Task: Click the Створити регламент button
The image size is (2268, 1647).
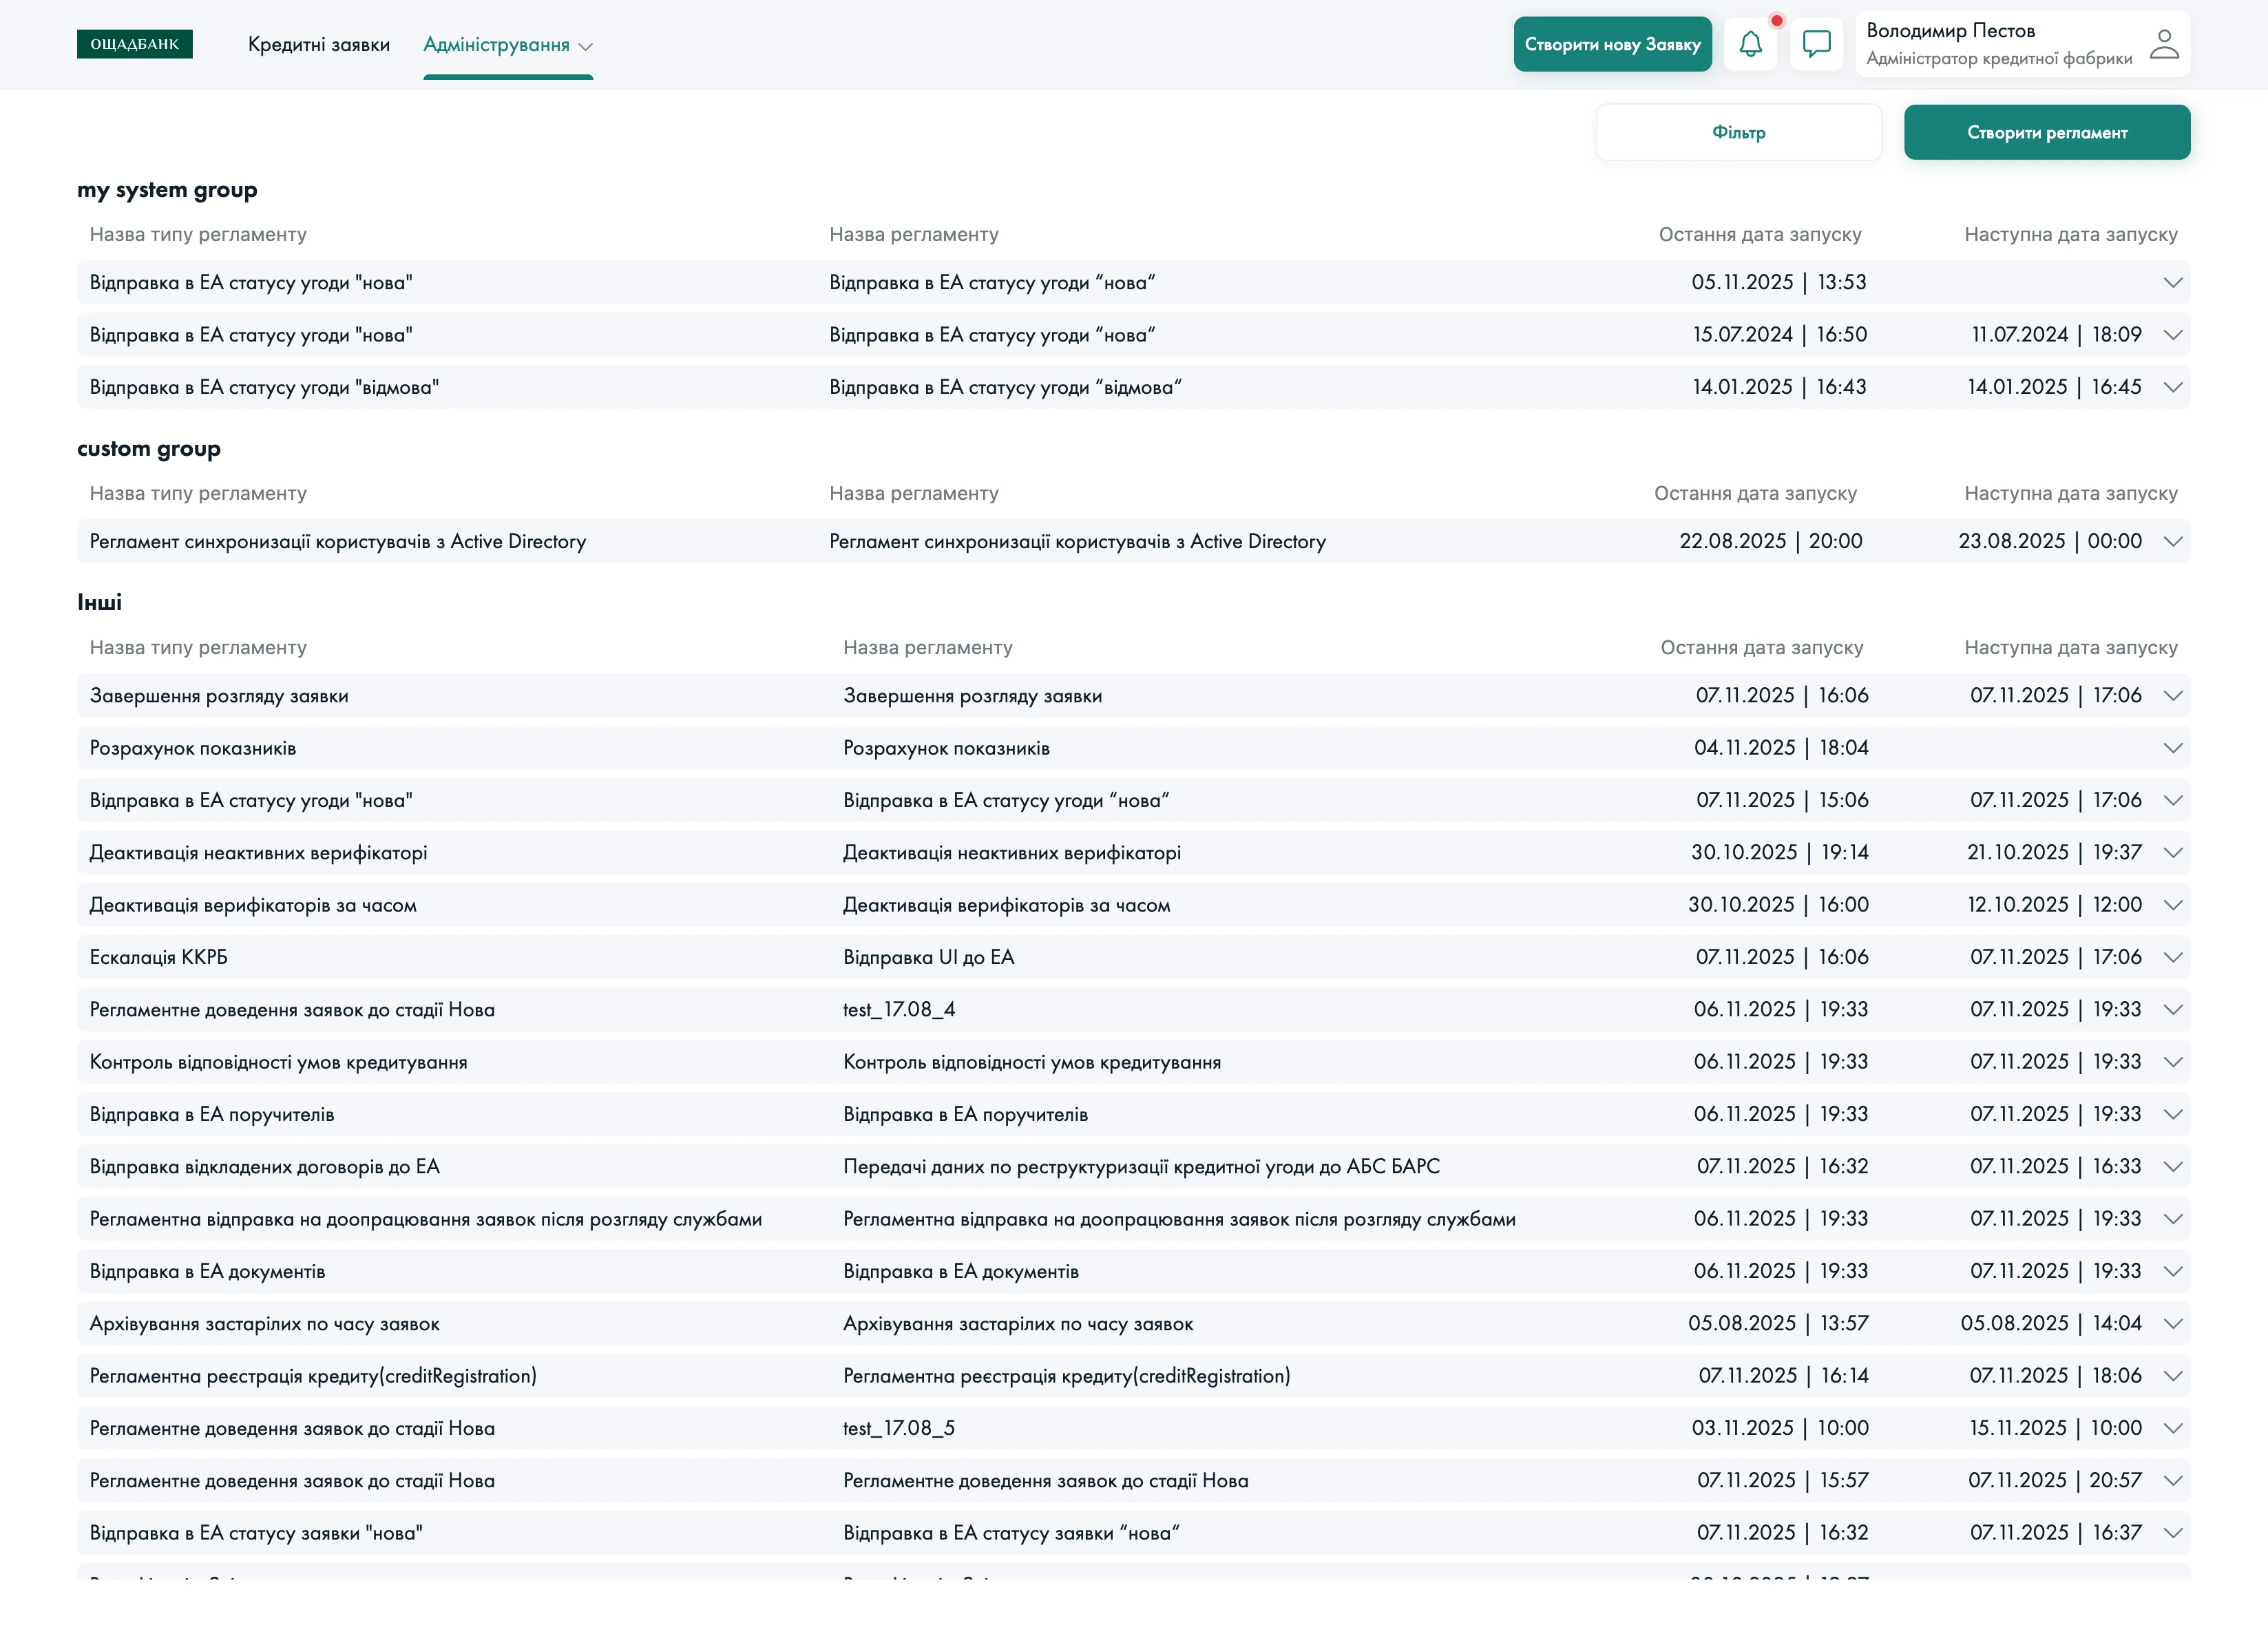Action: [2046, 132]
